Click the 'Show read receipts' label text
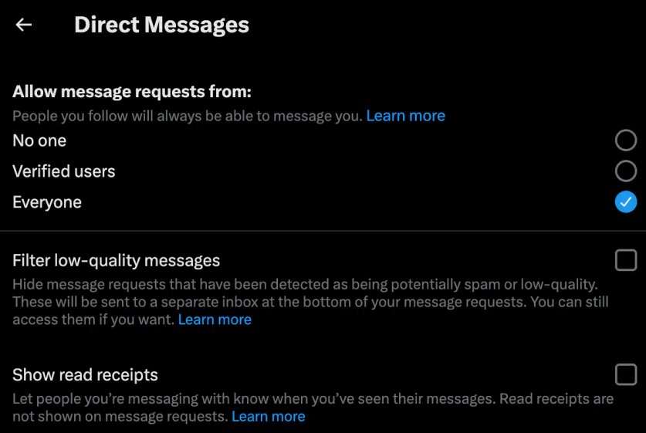This screenshot has width=646, height=433. point(85,375)
